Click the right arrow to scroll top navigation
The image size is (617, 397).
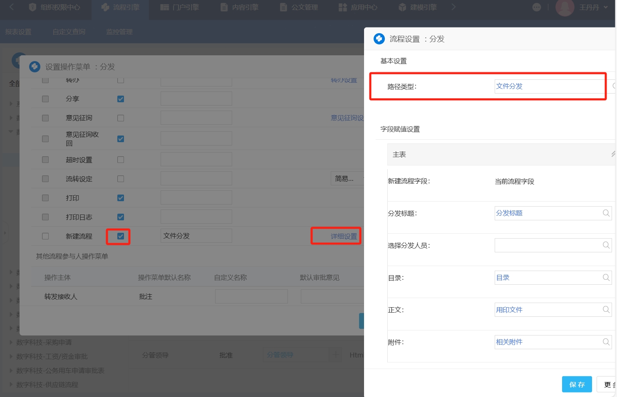pyautogui.click(x=453, y=7)
